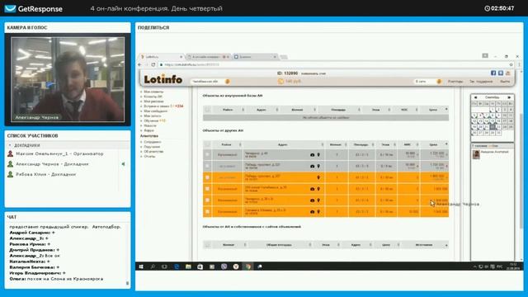Select the Салавата Юлаева row checkbox

(x=207, y=212)
